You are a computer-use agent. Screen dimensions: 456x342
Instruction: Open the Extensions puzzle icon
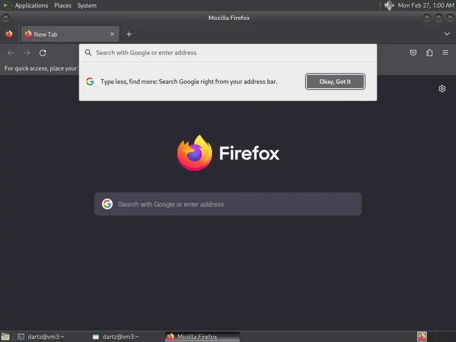click(x=429, y=53)
